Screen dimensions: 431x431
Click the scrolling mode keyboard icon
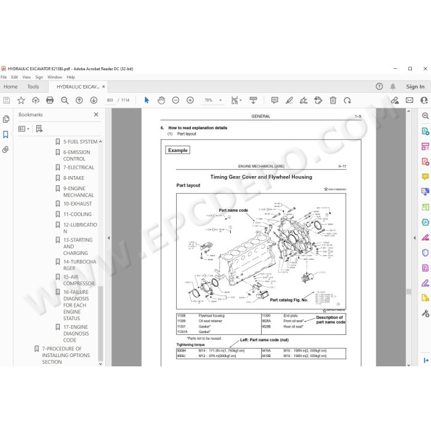[253, 100]
